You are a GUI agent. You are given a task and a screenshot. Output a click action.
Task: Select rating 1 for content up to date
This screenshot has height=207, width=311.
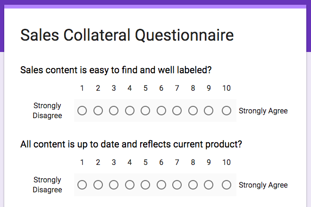(x=82, y=185)
